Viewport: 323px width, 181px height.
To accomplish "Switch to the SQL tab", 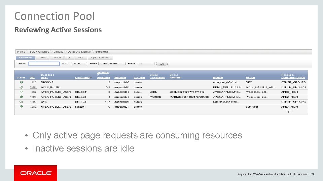I will coord(81,58).
